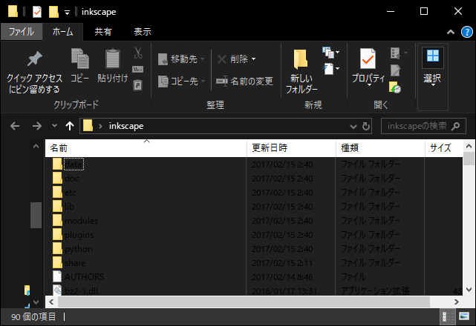This screenshot has height=326, width=476.
Task: Click inkscape breadcrumb in address bar
Action: tap(126, 126)
